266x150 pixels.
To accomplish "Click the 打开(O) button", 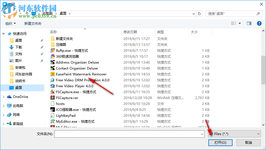I will pos(220,142).
